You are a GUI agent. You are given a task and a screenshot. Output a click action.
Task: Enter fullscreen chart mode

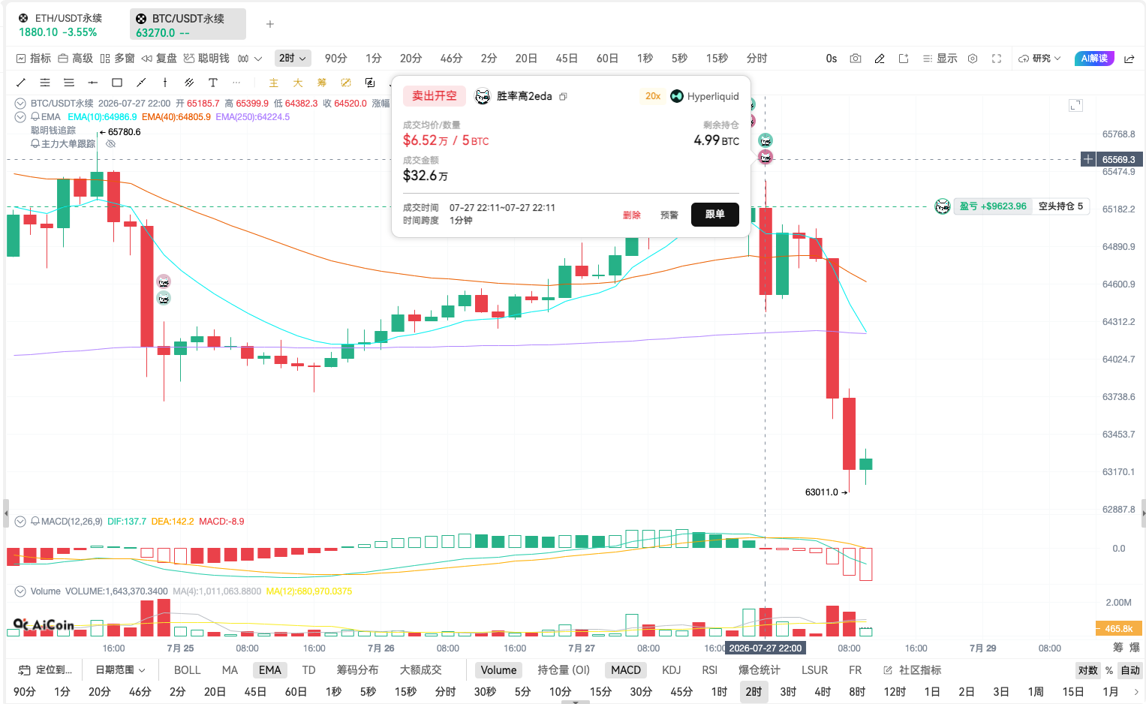click(997, 59)
